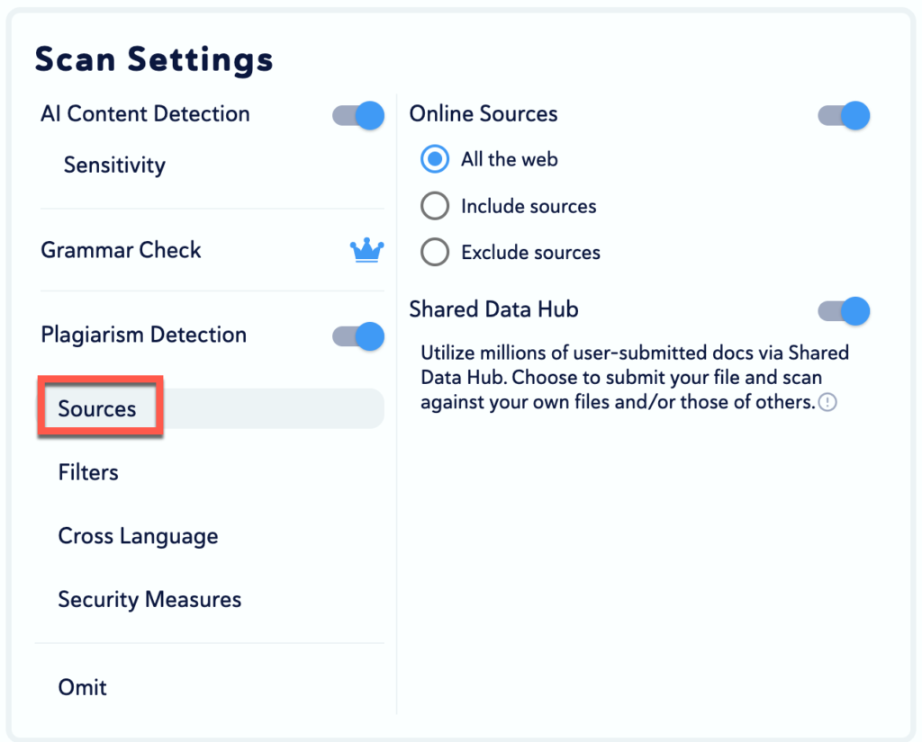Viewport: 922px width, 742px height.
Task: Select the All the web radio button
Action: (435, 160)
